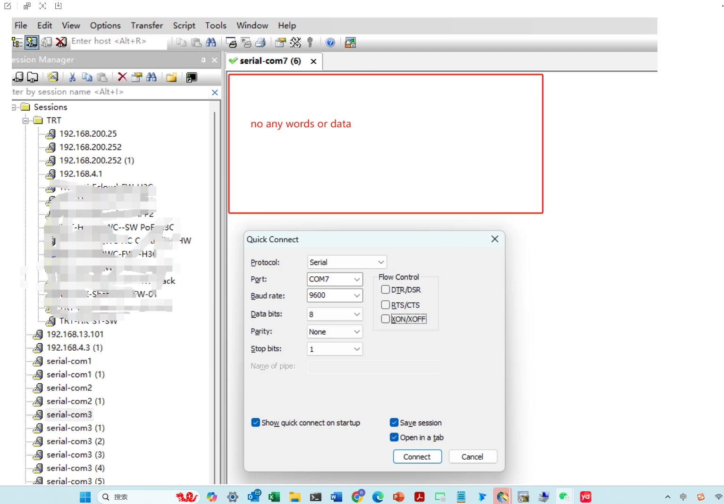Click New Session icon in Session Manager
The height and width of the screenshot is (504, 724).
click(x=53, y=77)
